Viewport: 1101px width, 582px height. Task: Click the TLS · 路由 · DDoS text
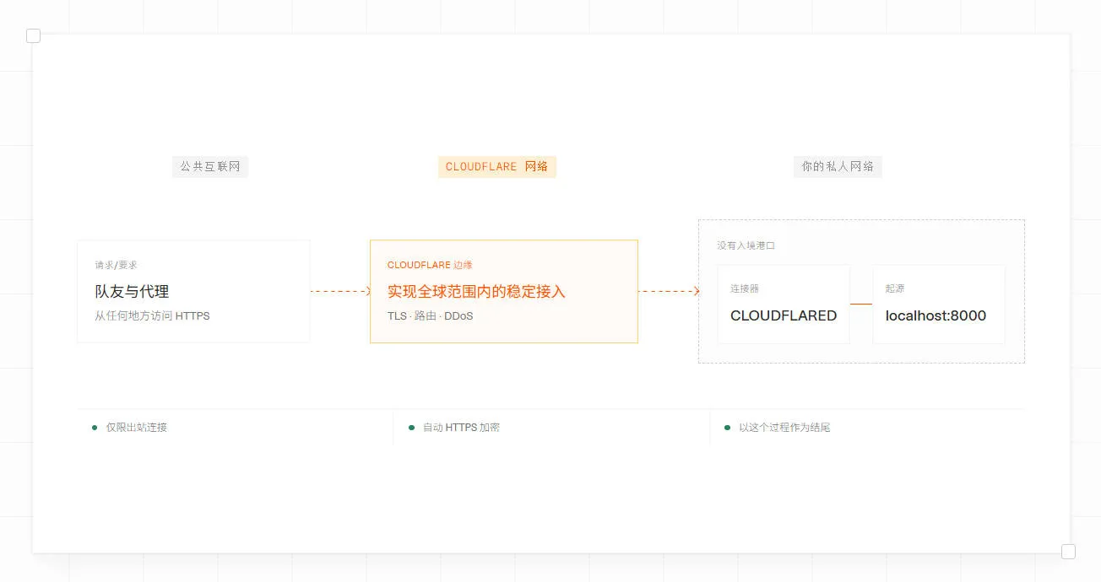(430, 316)
